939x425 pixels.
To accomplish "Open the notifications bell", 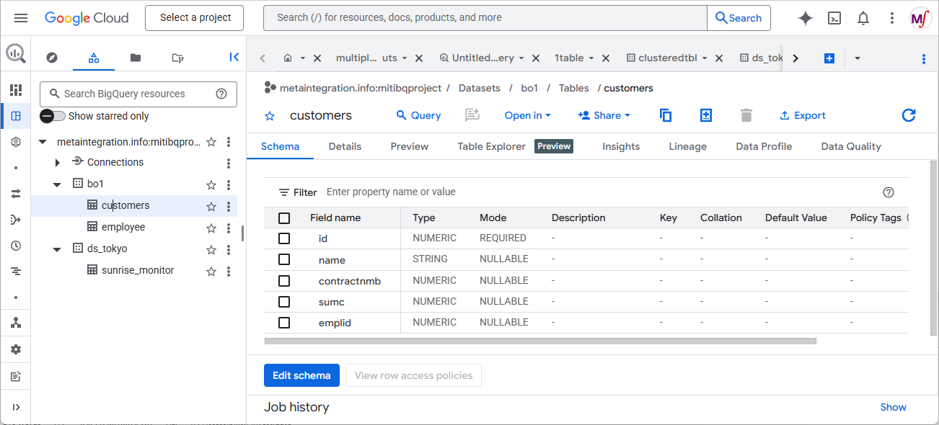I will point(863,18).
